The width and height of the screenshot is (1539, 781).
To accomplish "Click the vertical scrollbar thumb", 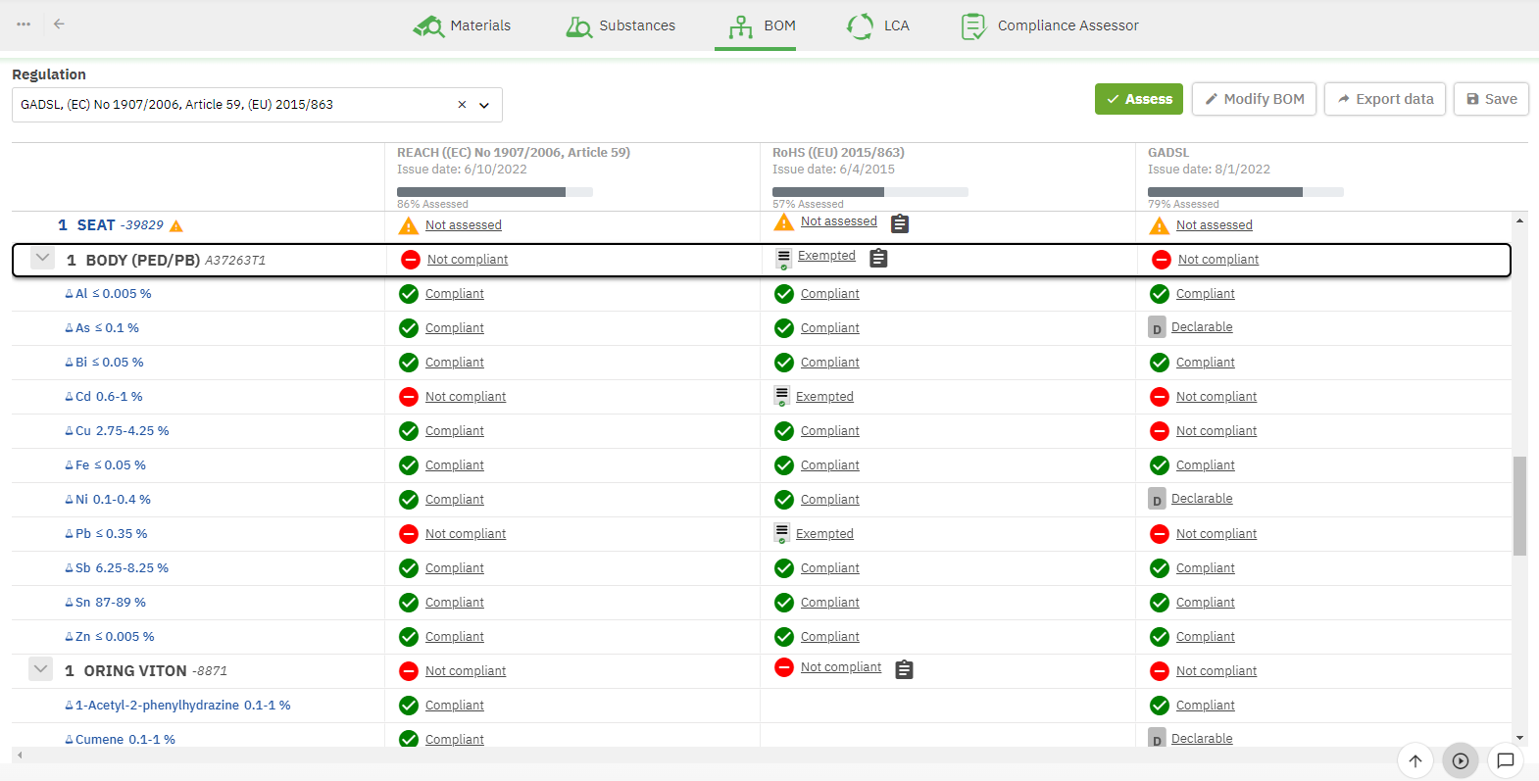I will 1519,505.
